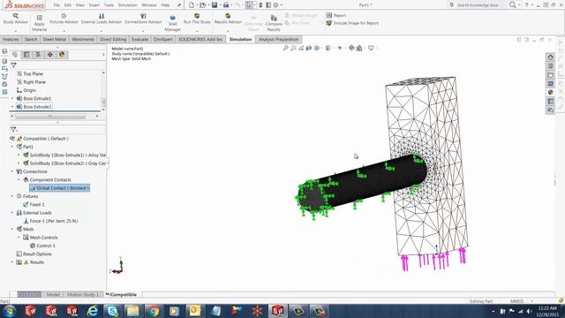Switch to the DimXpertManager tab icon
The image size is (565, 318).
click(x=50, y=55)
